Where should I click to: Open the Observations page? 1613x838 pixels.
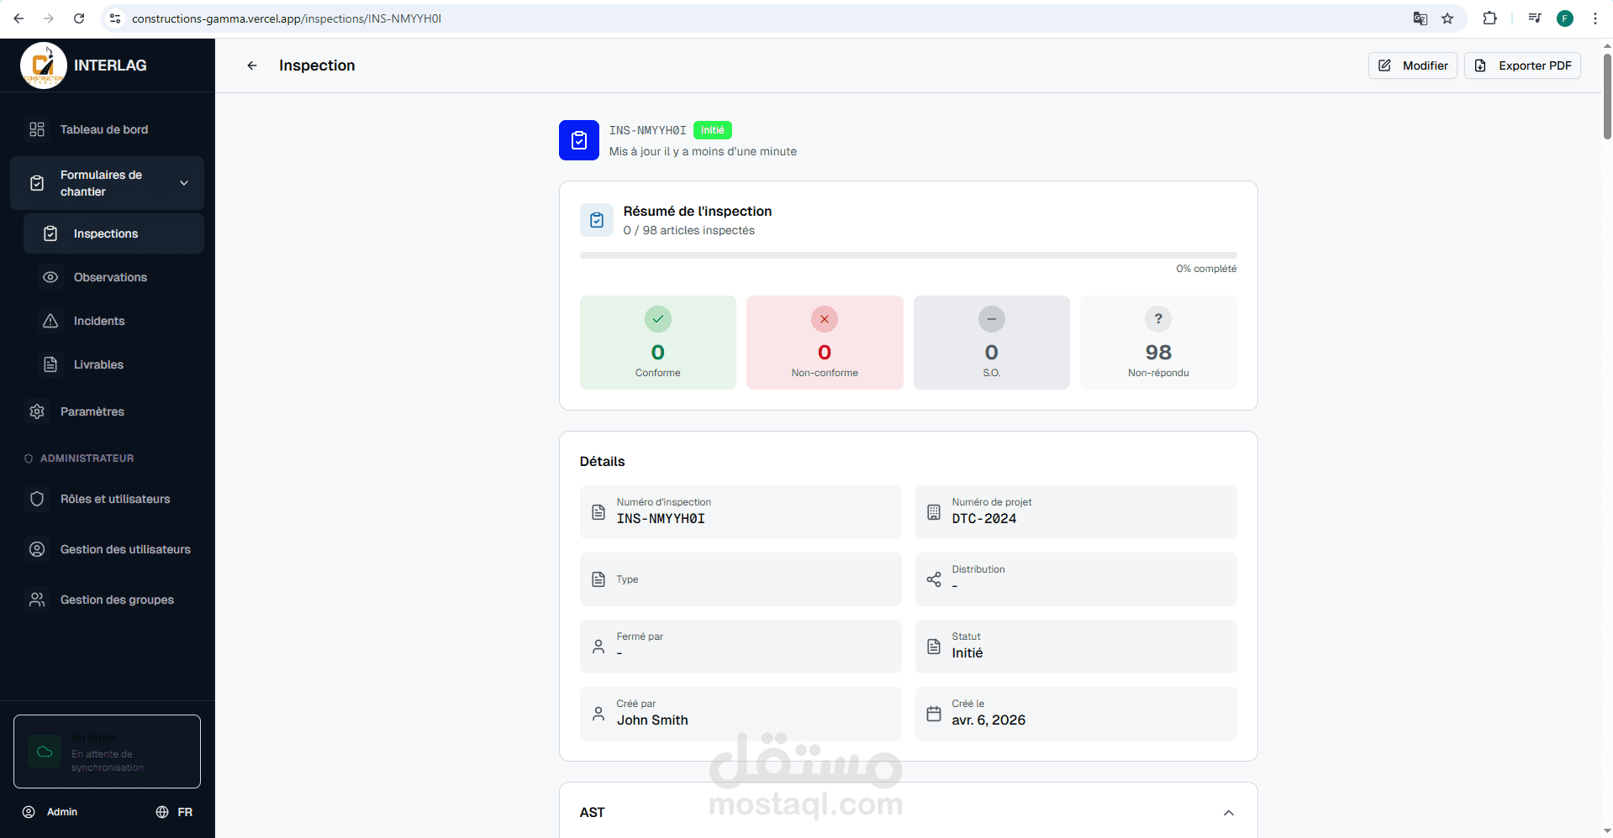(x=113, y=277)
